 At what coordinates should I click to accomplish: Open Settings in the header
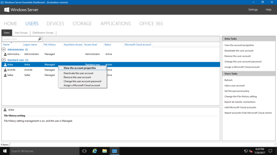[x=253, y=9]
